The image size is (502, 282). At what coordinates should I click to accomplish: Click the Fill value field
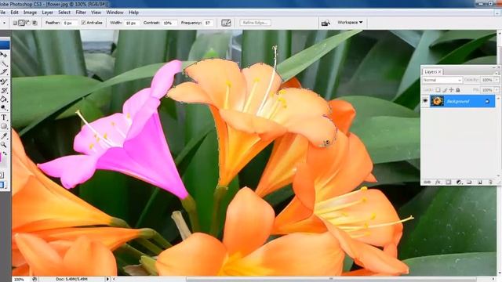(x=487, y=90)
